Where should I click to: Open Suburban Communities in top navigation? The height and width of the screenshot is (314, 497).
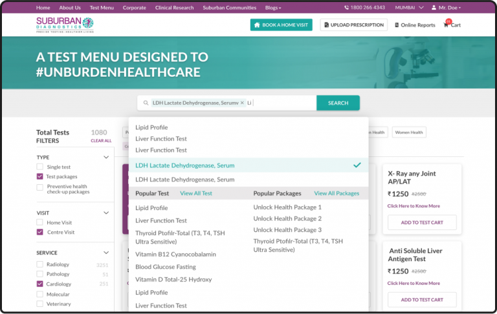(230, 8)
